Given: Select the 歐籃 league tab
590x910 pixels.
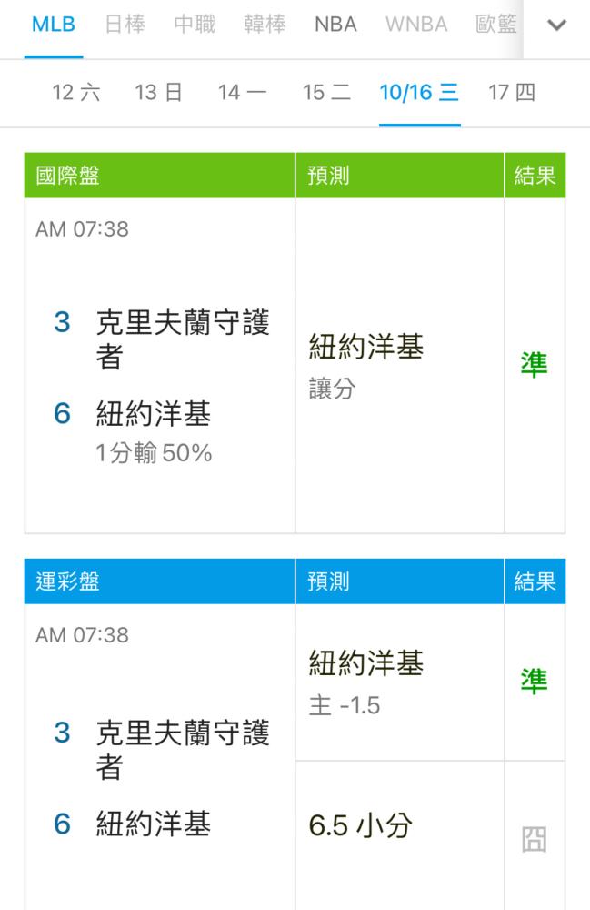Looking at the screenshot, I should 496,25.
